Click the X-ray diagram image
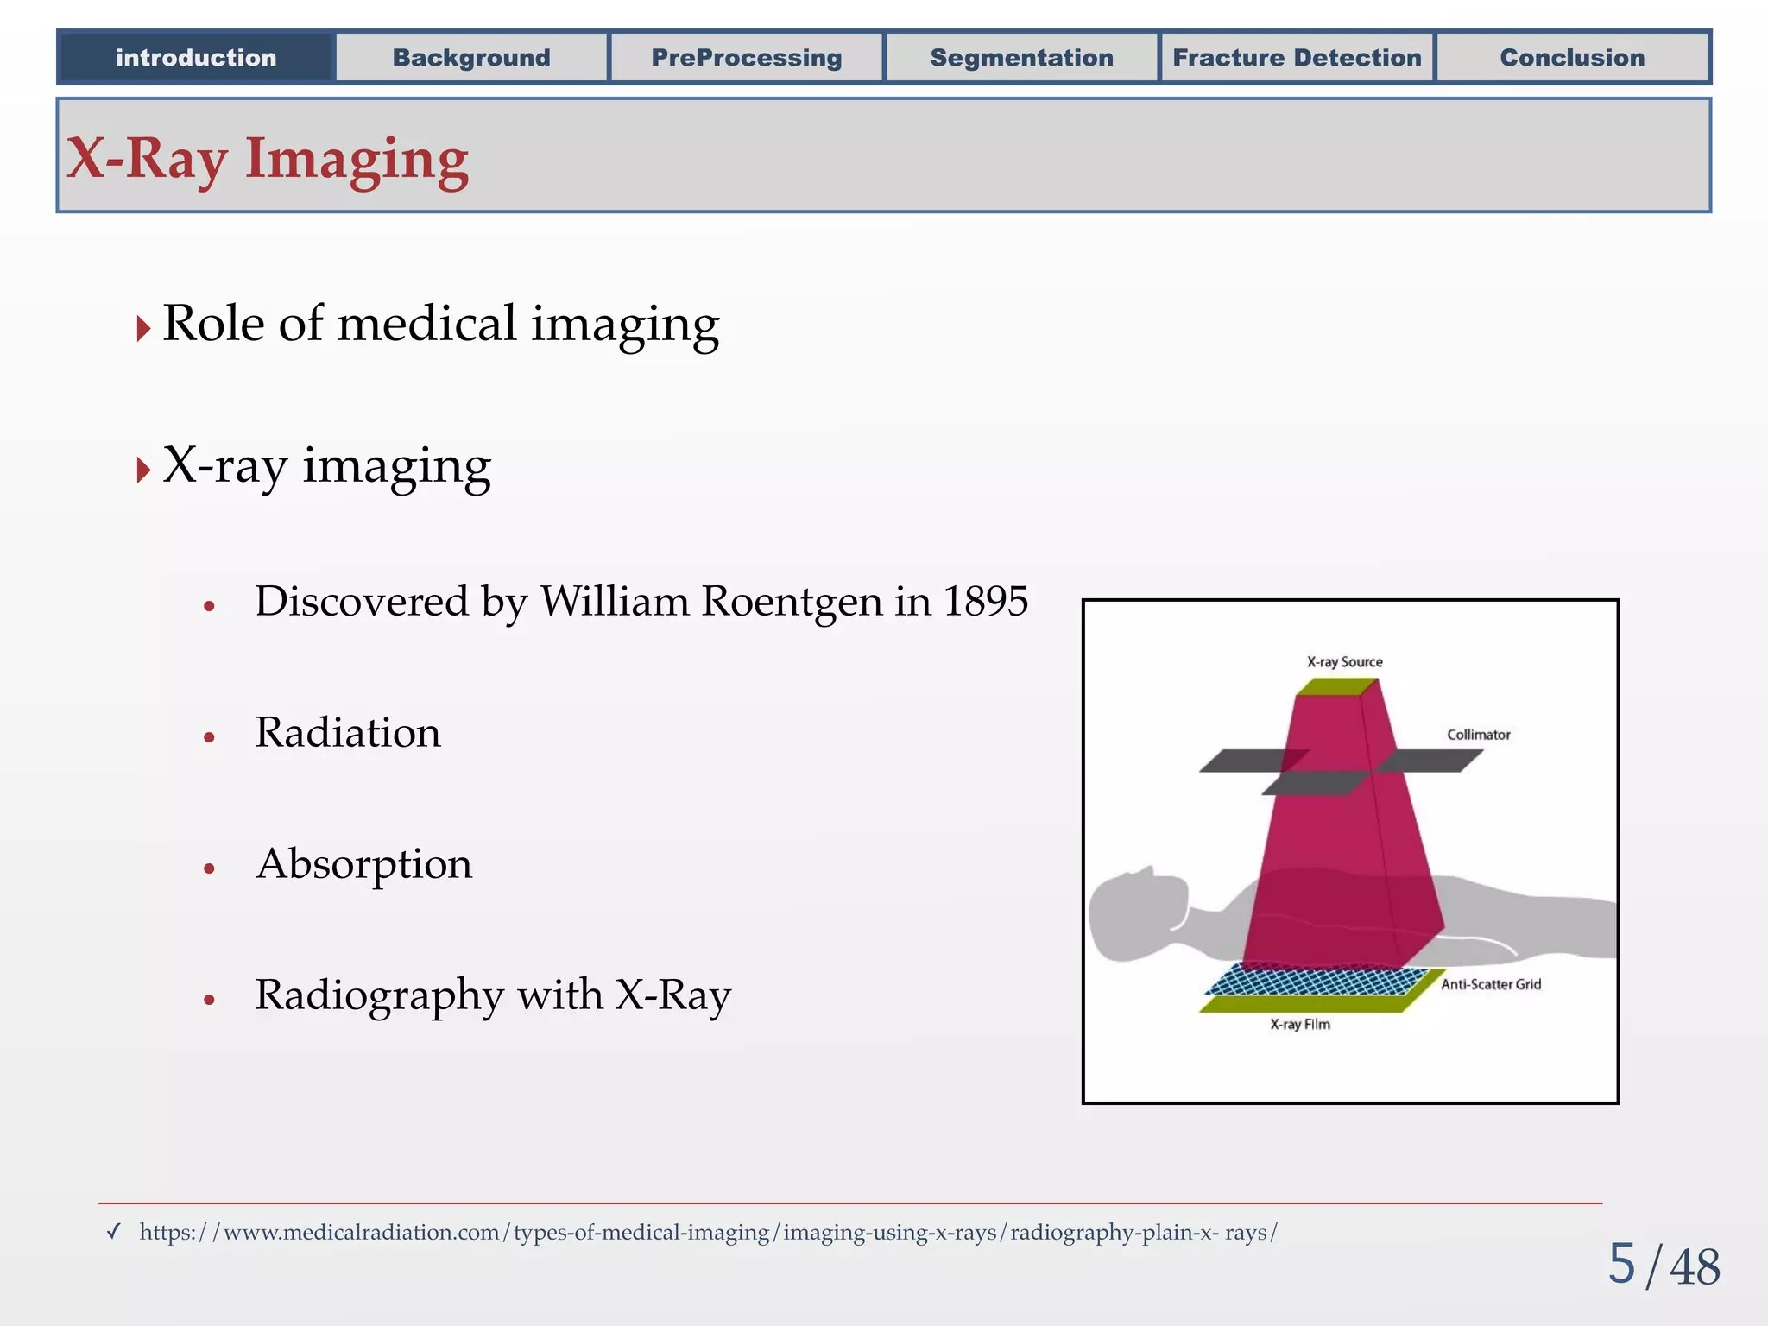Image resolution: width=1768 pixels, height=1326 pixels. click(x=1349, y=850)
